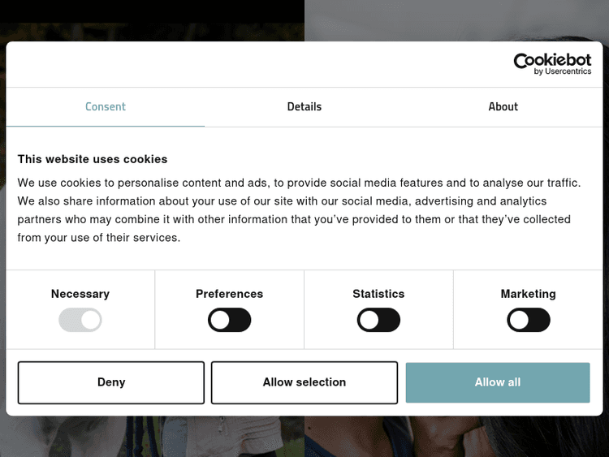Enable the Preferences cookies switch

point(230,320)
